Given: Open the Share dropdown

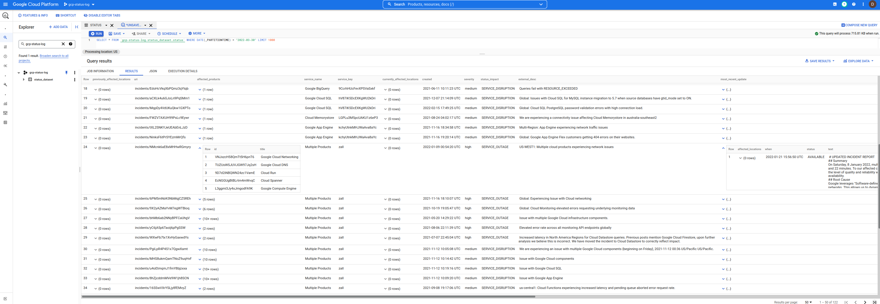Looking at the screenshot, I should (141, 34).
